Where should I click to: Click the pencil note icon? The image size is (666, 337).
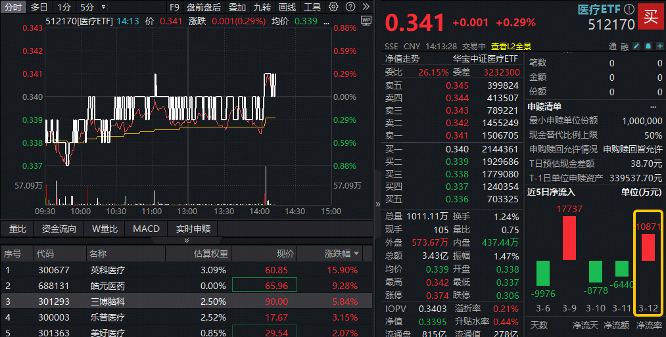pyautogui.click(x=636, y=47)
